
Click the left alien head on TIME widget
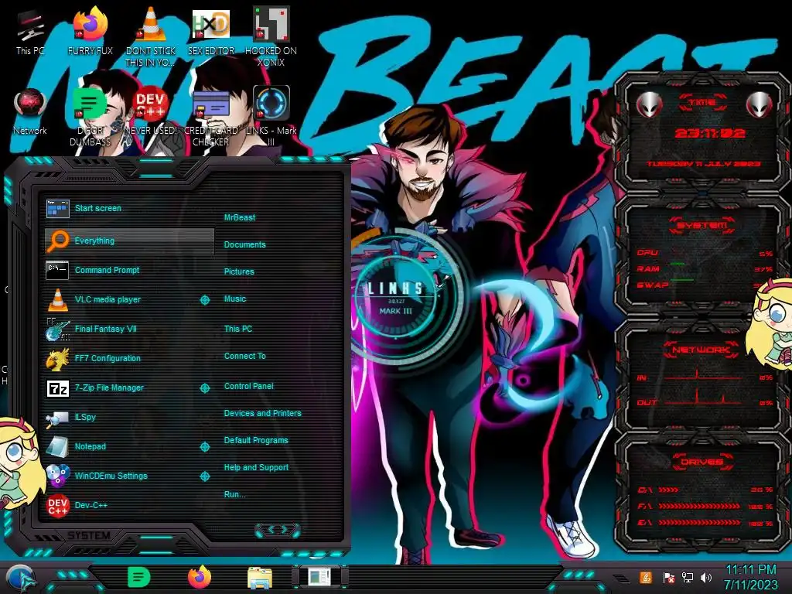[x=650, y=105]
